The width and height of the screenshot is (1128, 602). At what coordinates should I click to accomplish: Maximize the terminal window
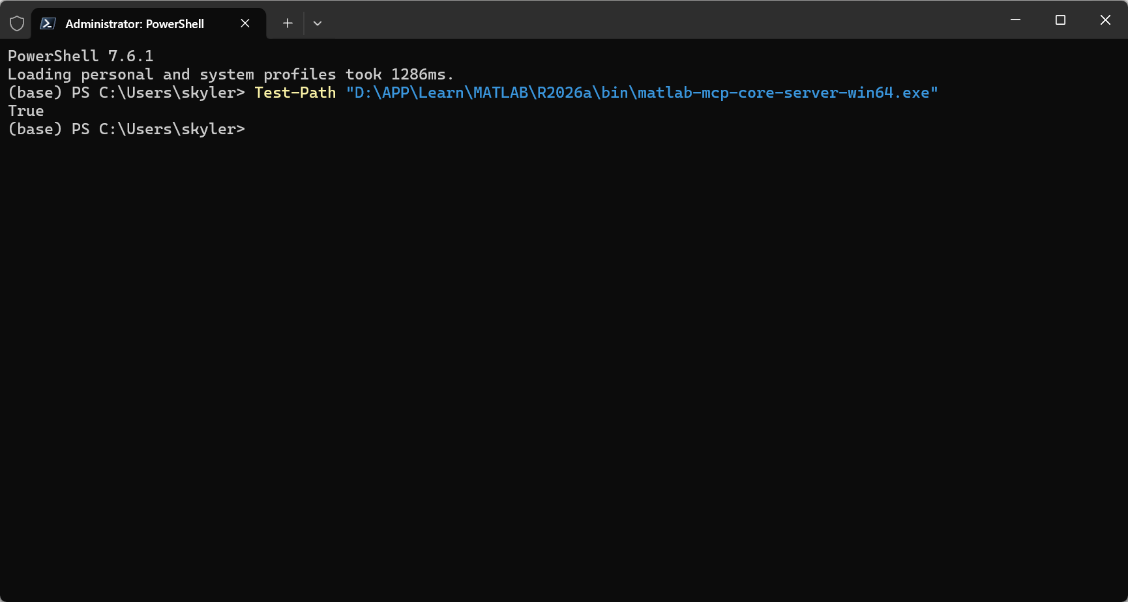point(1060,20)
